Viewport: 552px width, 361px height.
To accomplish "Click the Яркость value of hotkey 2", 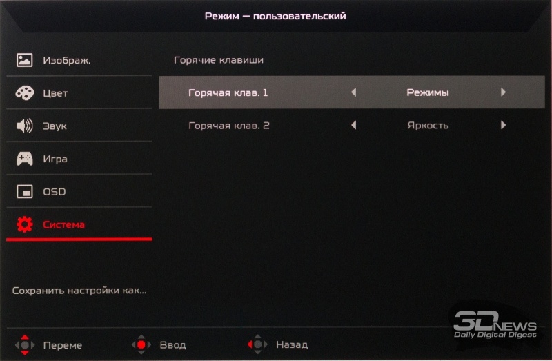I will pyautogui.click(x=428, y=126).
